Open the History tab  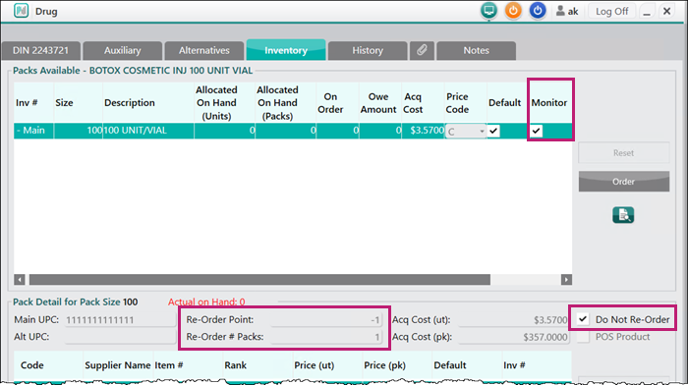click(368, 50)
